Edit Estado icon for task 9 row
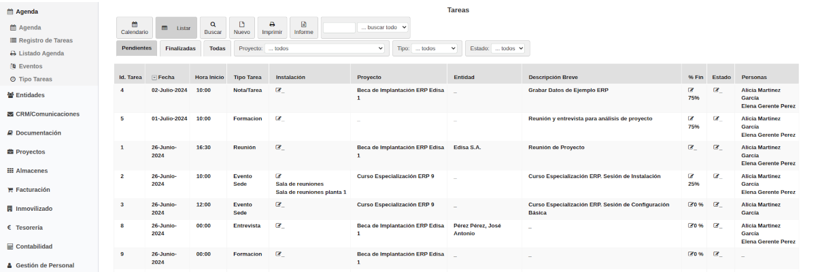Viewport: 816px width, 272px height. coord(716,254)
